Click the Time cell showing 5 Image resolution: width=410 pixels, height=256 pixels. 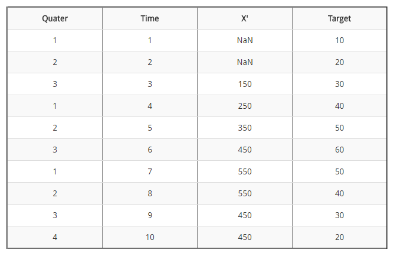click(x=150, y=128)
